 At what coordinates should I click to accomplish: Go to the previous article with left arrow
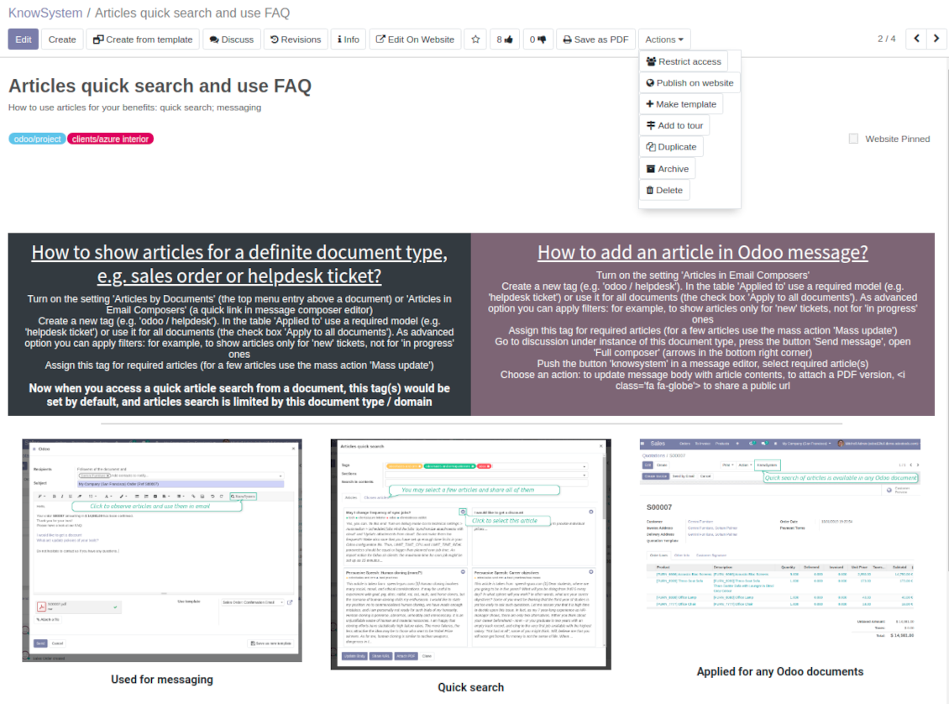[916, 39]
